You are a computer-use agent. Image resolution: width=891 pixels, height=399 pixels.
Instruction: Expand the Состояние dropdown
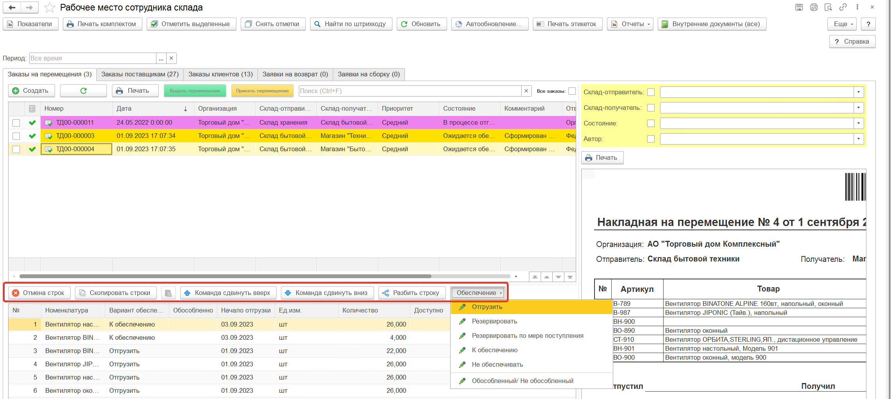859,124
